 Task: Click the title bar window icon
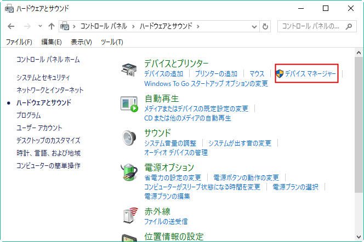(x=9, y=9)
